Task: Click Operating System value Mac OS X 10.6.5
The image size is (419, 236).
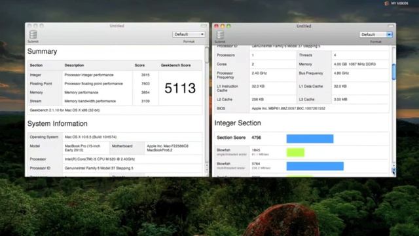Action: [x=90, y=137]
